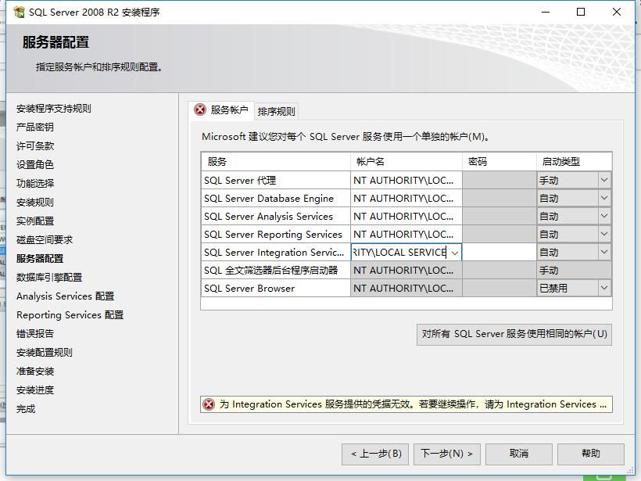Screen dimensions: 641x481
Task: Open startup type dropdown for SQL Server 代理
Action: pos(603,180)
